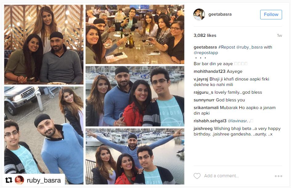Click the repost arrows icon on photo

(x=9, y=180)
